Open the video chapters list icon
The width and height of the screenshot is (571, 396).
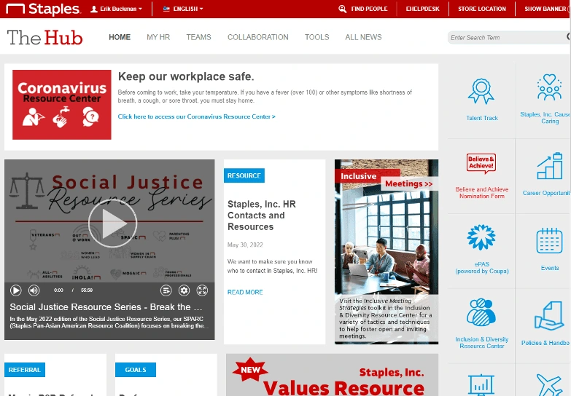click(x=166, y=290)
